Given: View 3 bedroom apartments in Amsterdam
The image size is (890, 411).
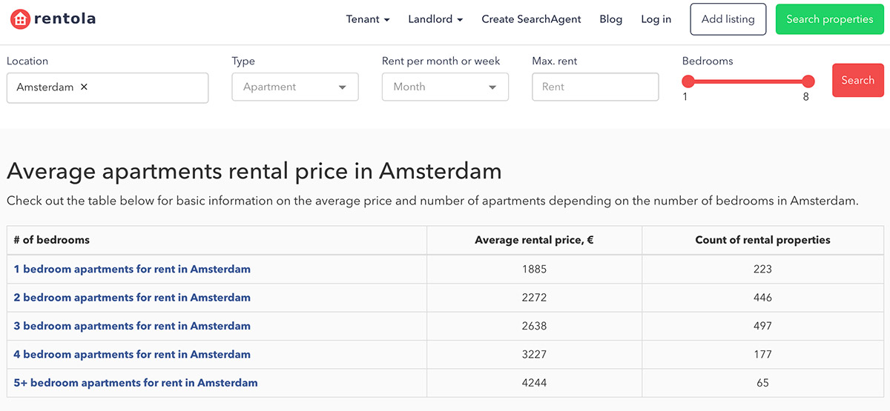Looking at the screenshot, I should (x=132, y=326).
